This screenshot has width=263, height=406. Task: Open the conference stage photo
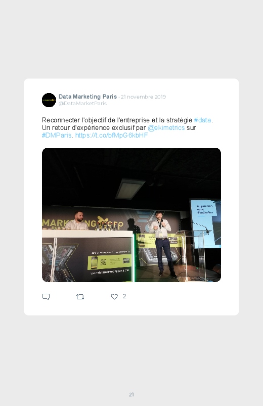tap(131, 215)
